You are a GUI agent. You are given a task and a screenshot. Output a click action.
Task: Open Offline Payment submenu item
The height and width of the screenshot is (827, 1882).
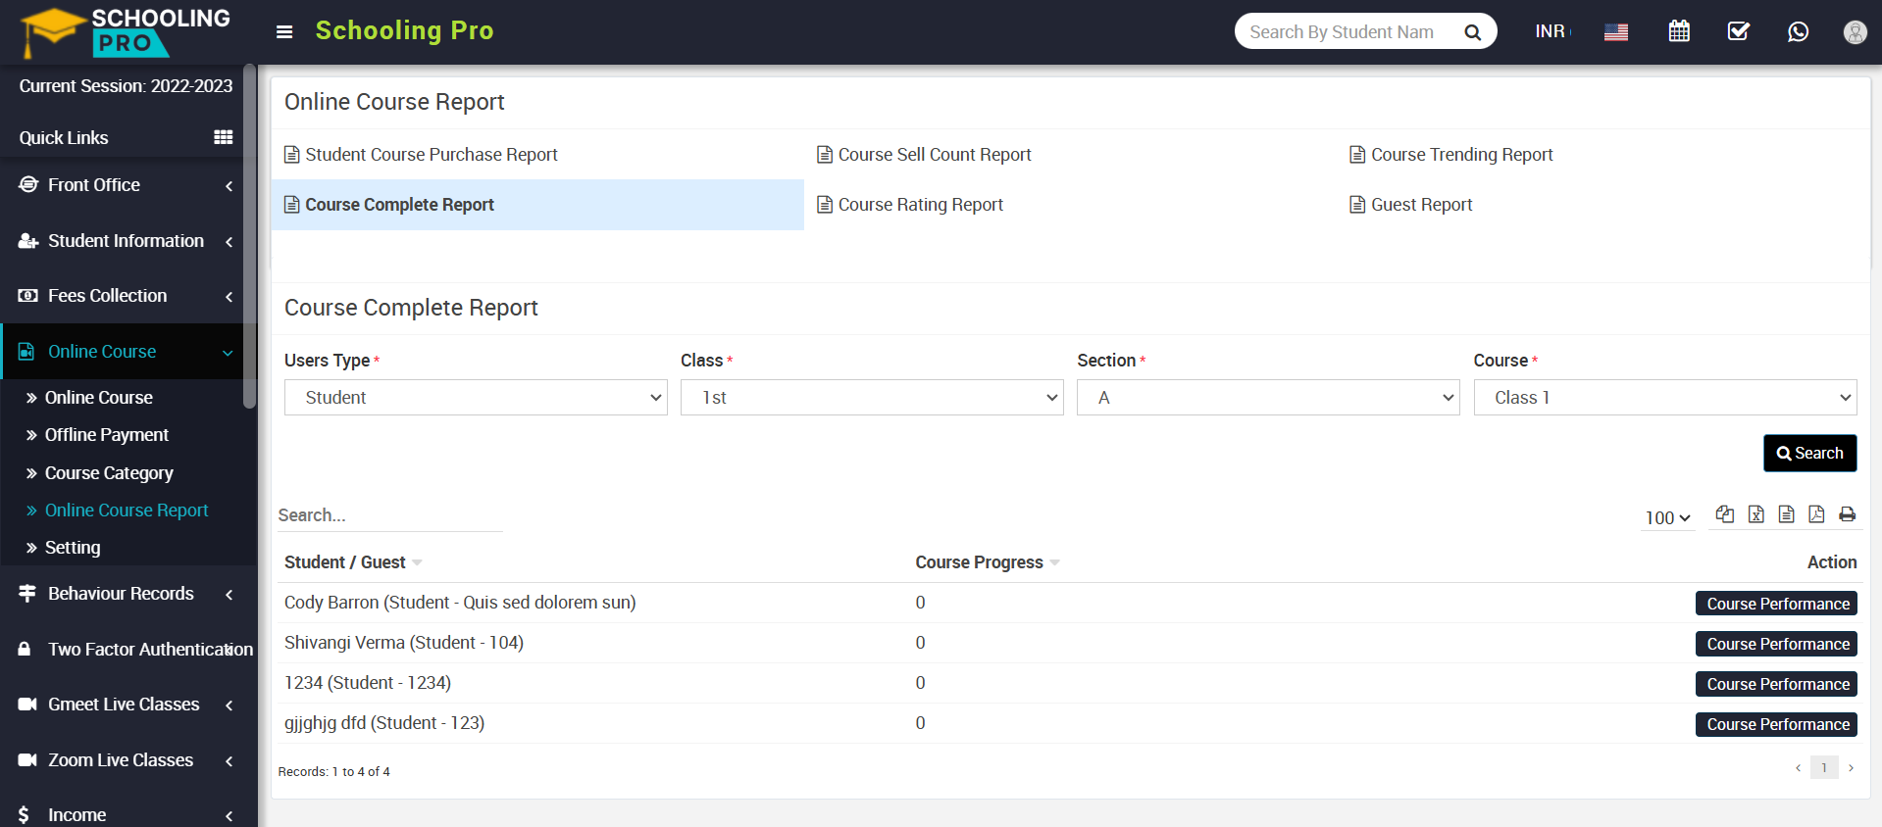point(106,435)
